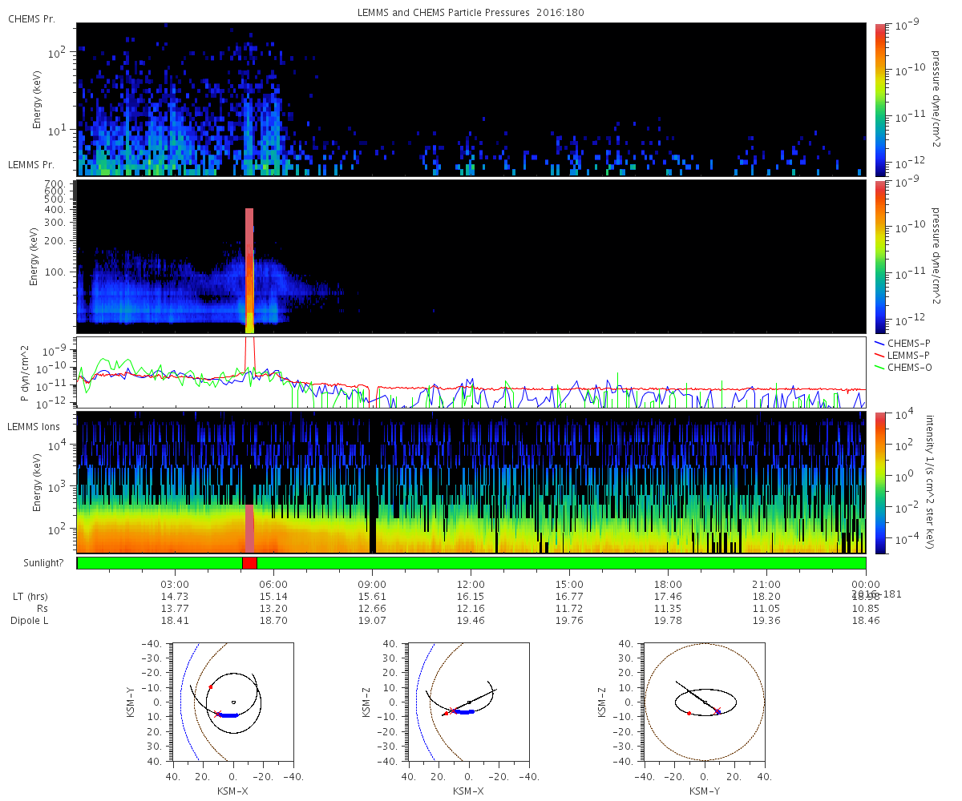The width and height of the screenshot is (962, 801).
Task: Click the CHEMS pressure color bar
Action: click(879, 99)
